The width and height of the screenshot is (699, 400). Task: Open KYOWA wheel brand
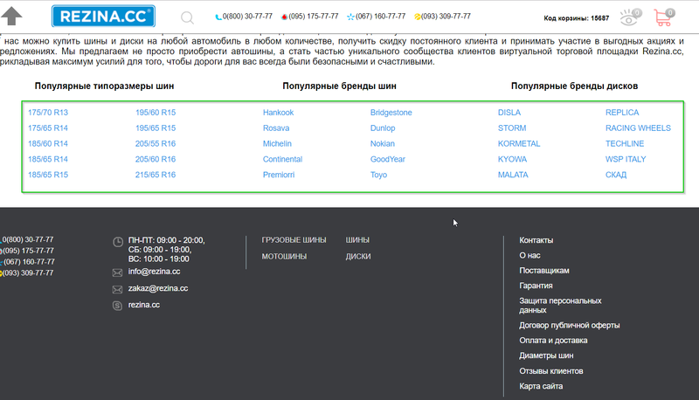click(x=512, y=160)
